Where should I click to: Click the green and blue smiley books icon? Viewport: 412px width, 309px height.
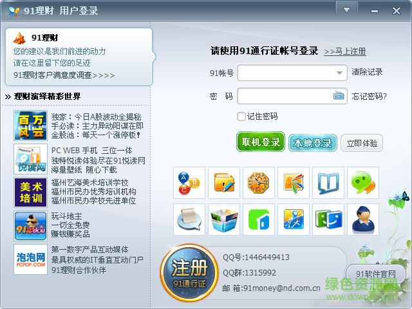[x=328, y=220]
